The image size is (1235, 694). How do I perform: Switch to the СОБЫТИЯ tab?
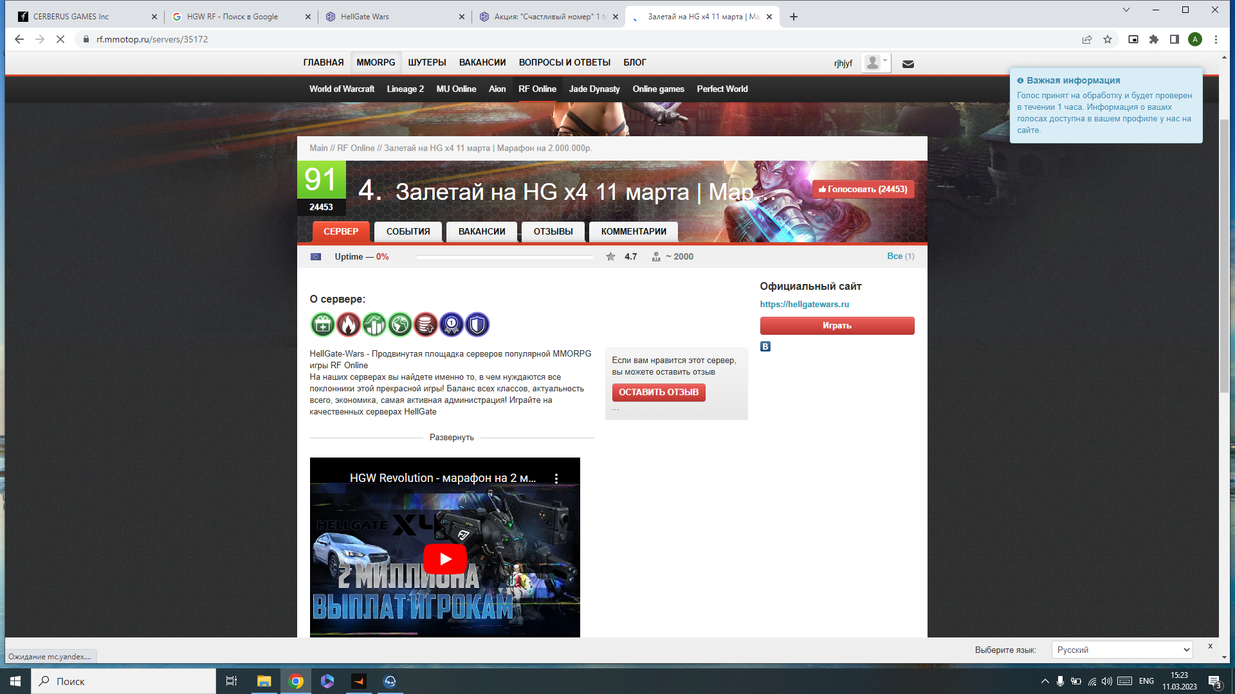[x=408, y=232]
